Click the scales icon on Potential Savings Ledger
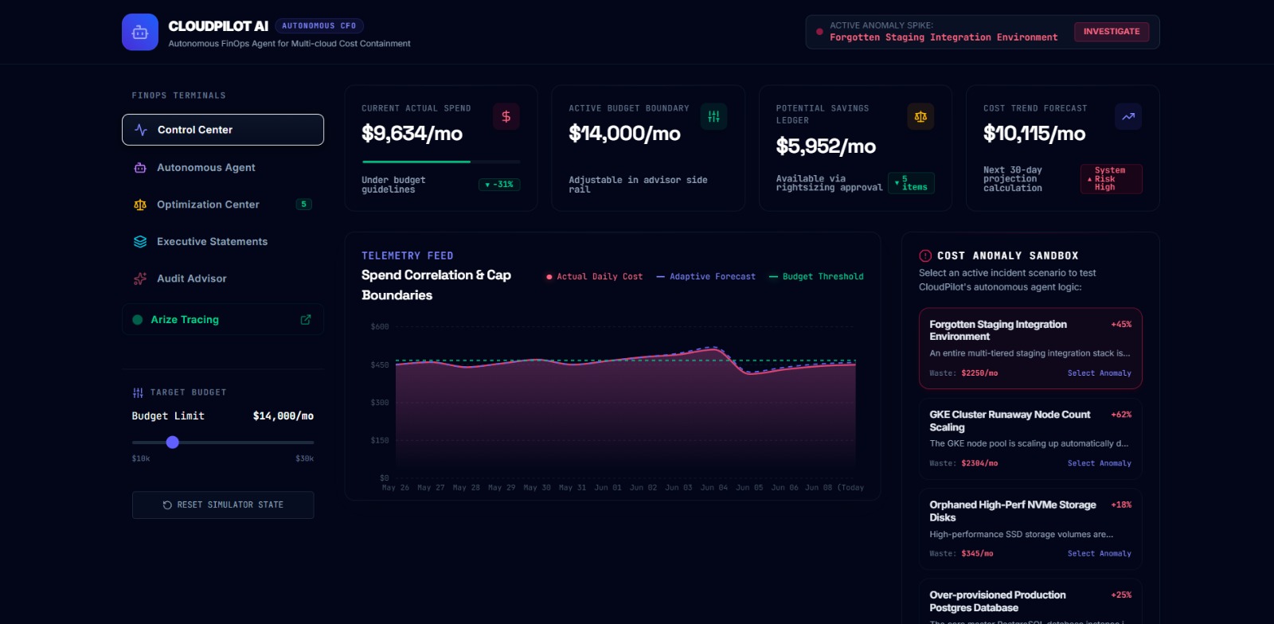Viewport: 1274px width, 624px height. 920,116
